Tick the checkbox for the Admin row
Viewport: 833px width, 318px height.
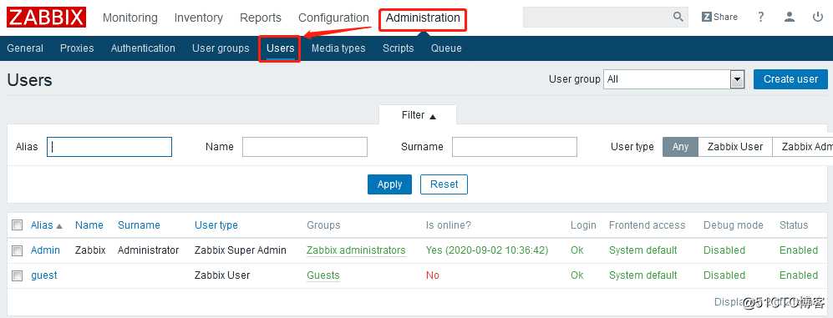pyautogui.click(x=18, y=250)
